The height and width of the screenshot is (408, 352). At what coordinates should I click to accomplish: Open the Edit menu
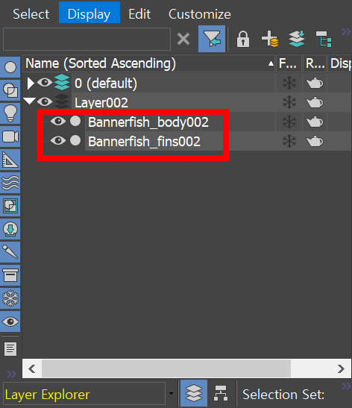pyautogui.click(x=139, y=14)
